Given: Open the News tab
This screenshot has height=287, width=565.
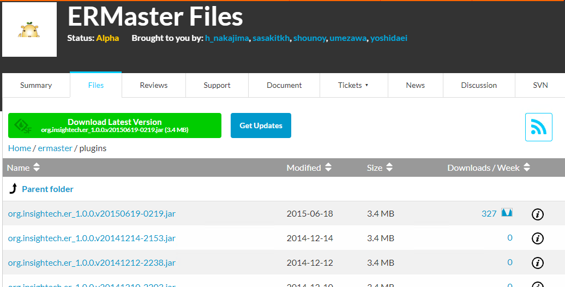Looking at the screenshot, I should pyautogui.click(x=416, y=85).
